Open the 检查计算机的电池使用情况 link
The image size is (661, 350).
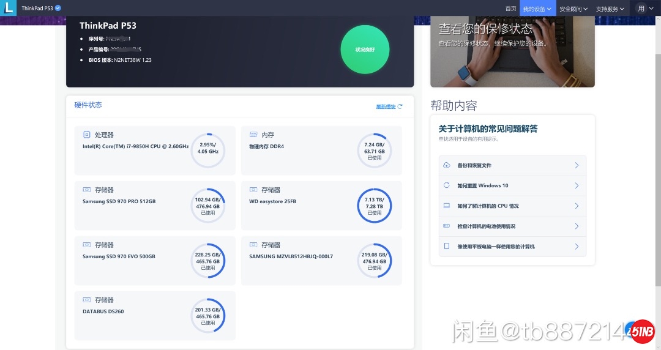coord(487,226)
